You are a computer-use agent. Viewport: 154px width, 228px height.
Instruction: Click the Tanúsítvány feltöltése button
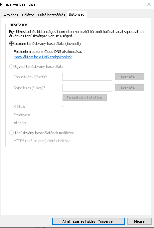84,98
